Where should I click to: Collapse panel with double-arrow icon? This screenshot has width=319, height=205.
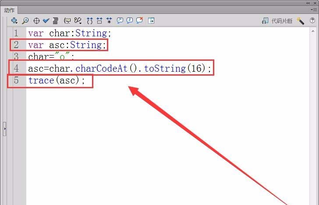pyautogui.click(x=308, y=3)
